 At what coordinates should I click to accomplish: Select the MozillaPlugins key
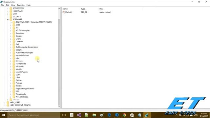[x=21, y=72]
